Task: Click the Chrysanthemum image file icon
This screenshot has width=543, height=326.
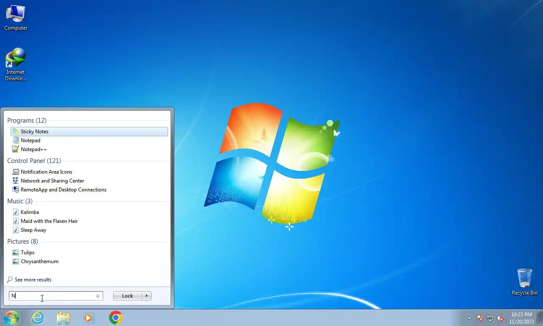Action: 16,261
